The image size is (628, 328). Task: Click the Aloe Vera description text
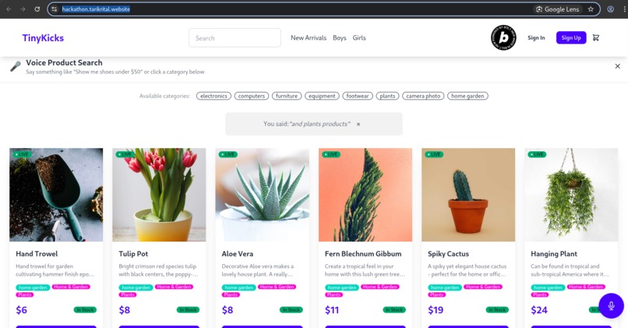coord(258,270)
